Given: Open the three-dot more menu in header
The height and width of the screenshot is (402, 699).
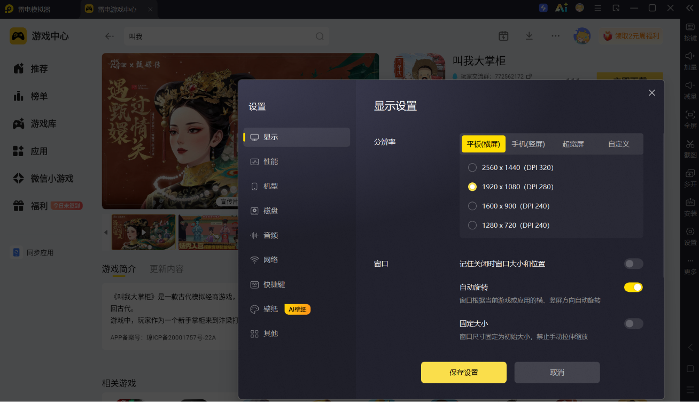Looking at the screenshot, I should click(x=556, y=36).
